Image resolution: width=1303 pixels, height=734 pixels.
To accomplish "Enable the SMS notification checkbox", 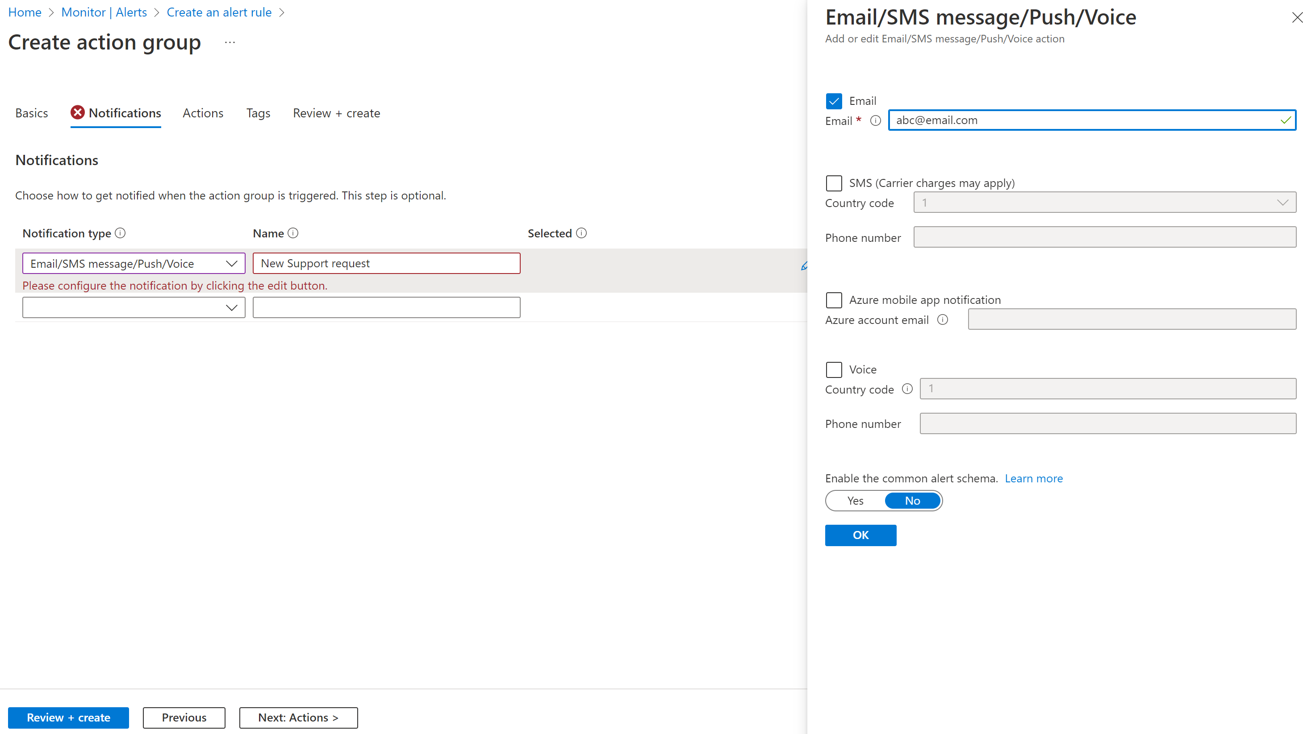I will pos(834,183).
